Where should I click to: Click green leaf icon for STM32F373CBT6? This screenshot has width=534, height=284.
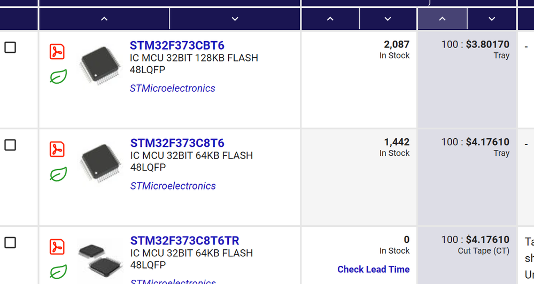tap(58, 77)
